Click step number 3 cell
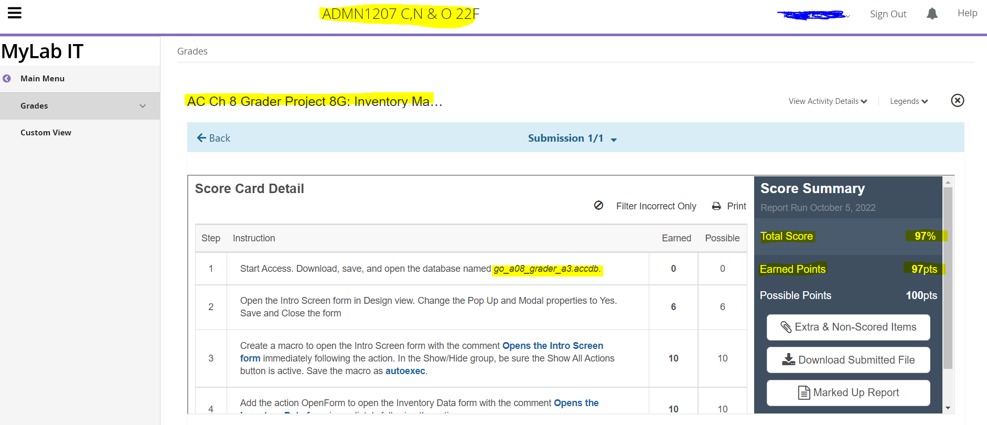The height and width of the screenshot is (425, 987). [211, 358]
